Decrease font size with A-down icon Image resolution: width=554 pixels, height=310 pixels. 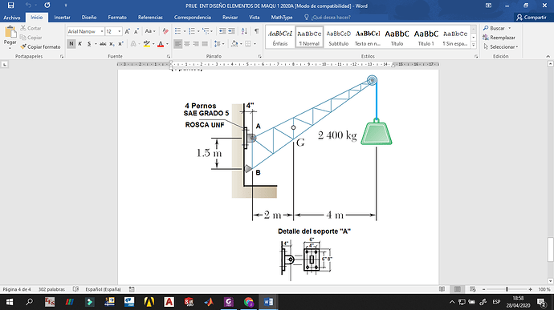(x=136, y=31)
